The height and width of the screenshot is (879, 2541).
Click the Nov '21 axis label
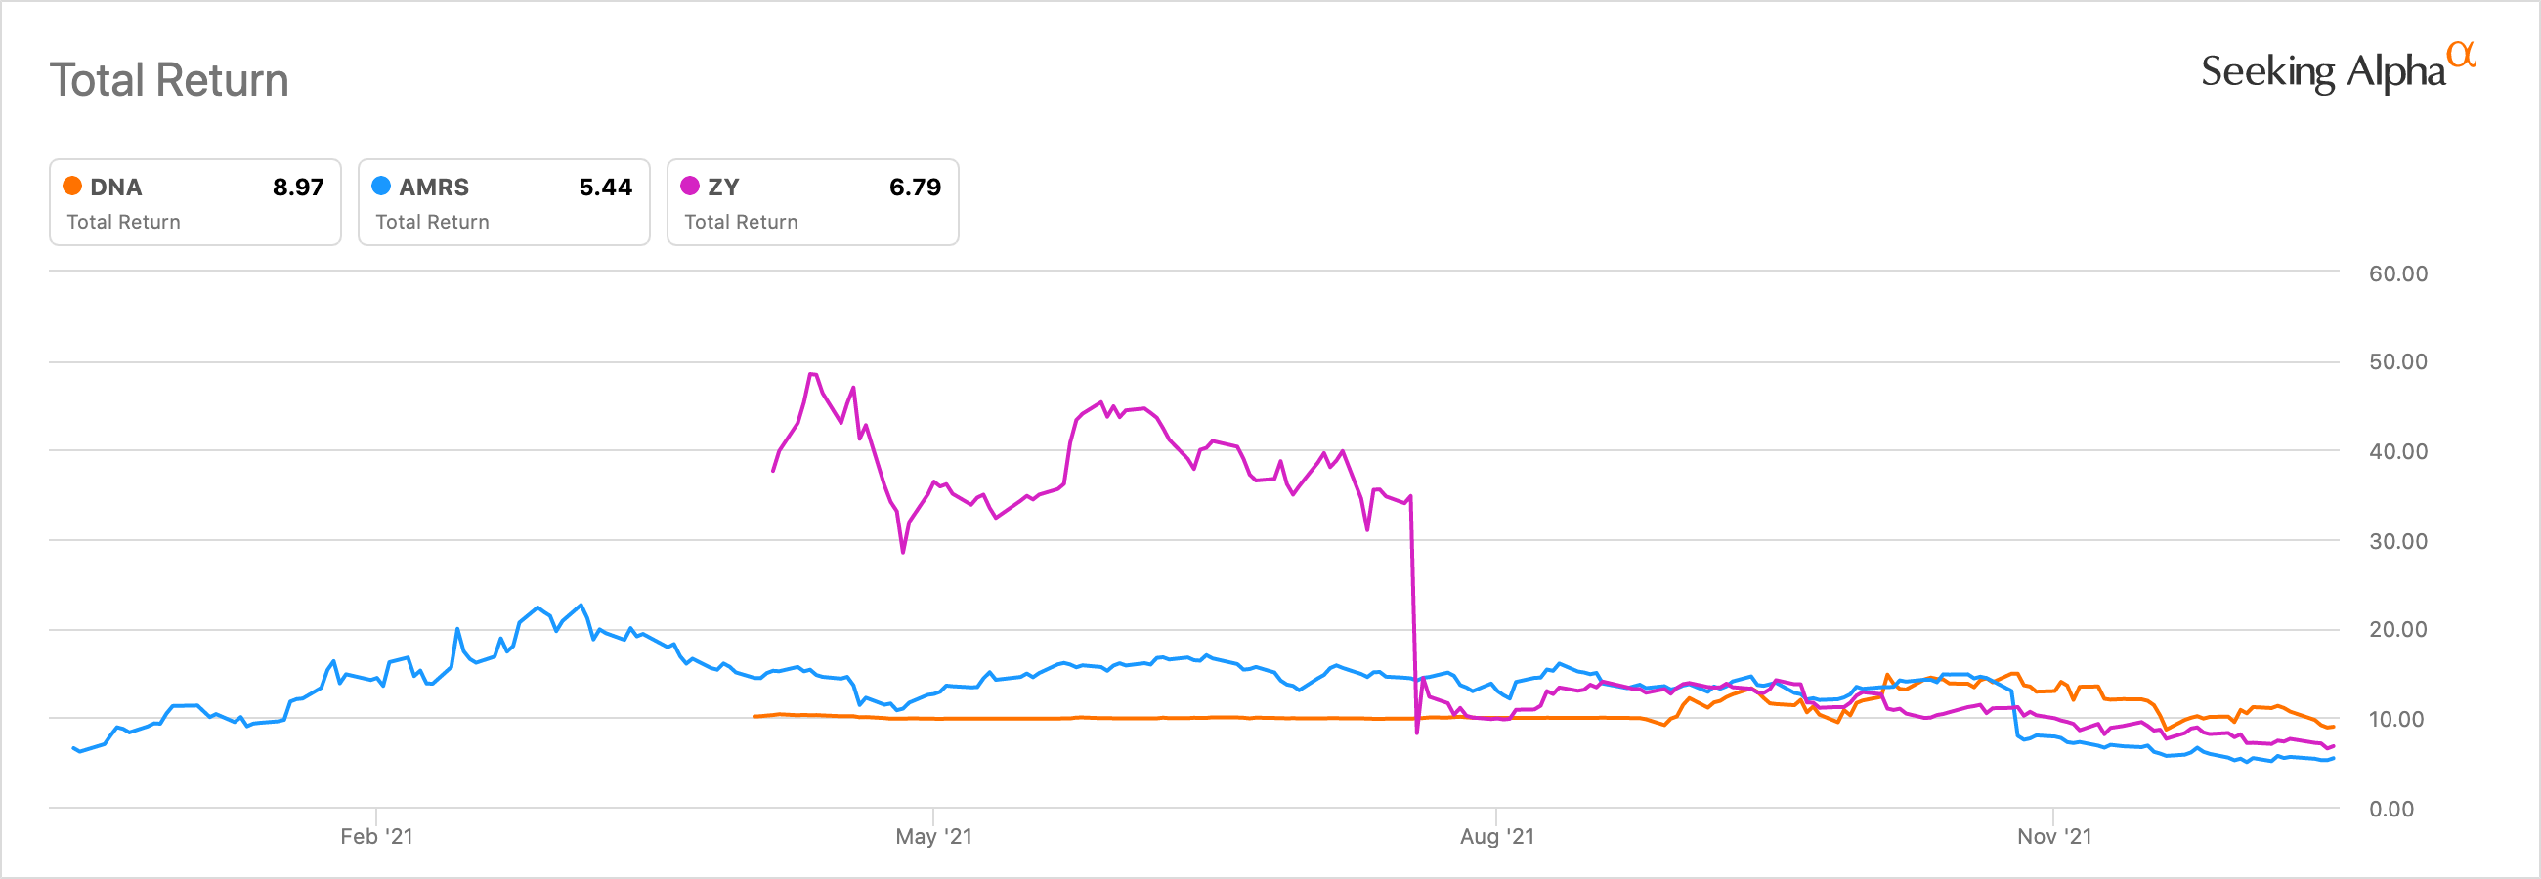(2053, 837)
